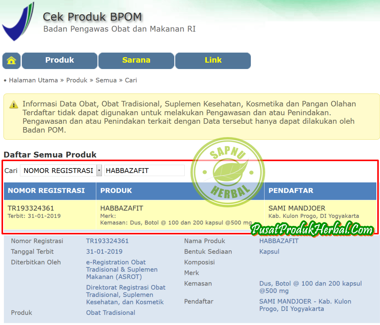This screenshot has width=380, height=325.
Task: Click the 31-01-2019 Tanggal Terbit value
Action: pos(104,252)
